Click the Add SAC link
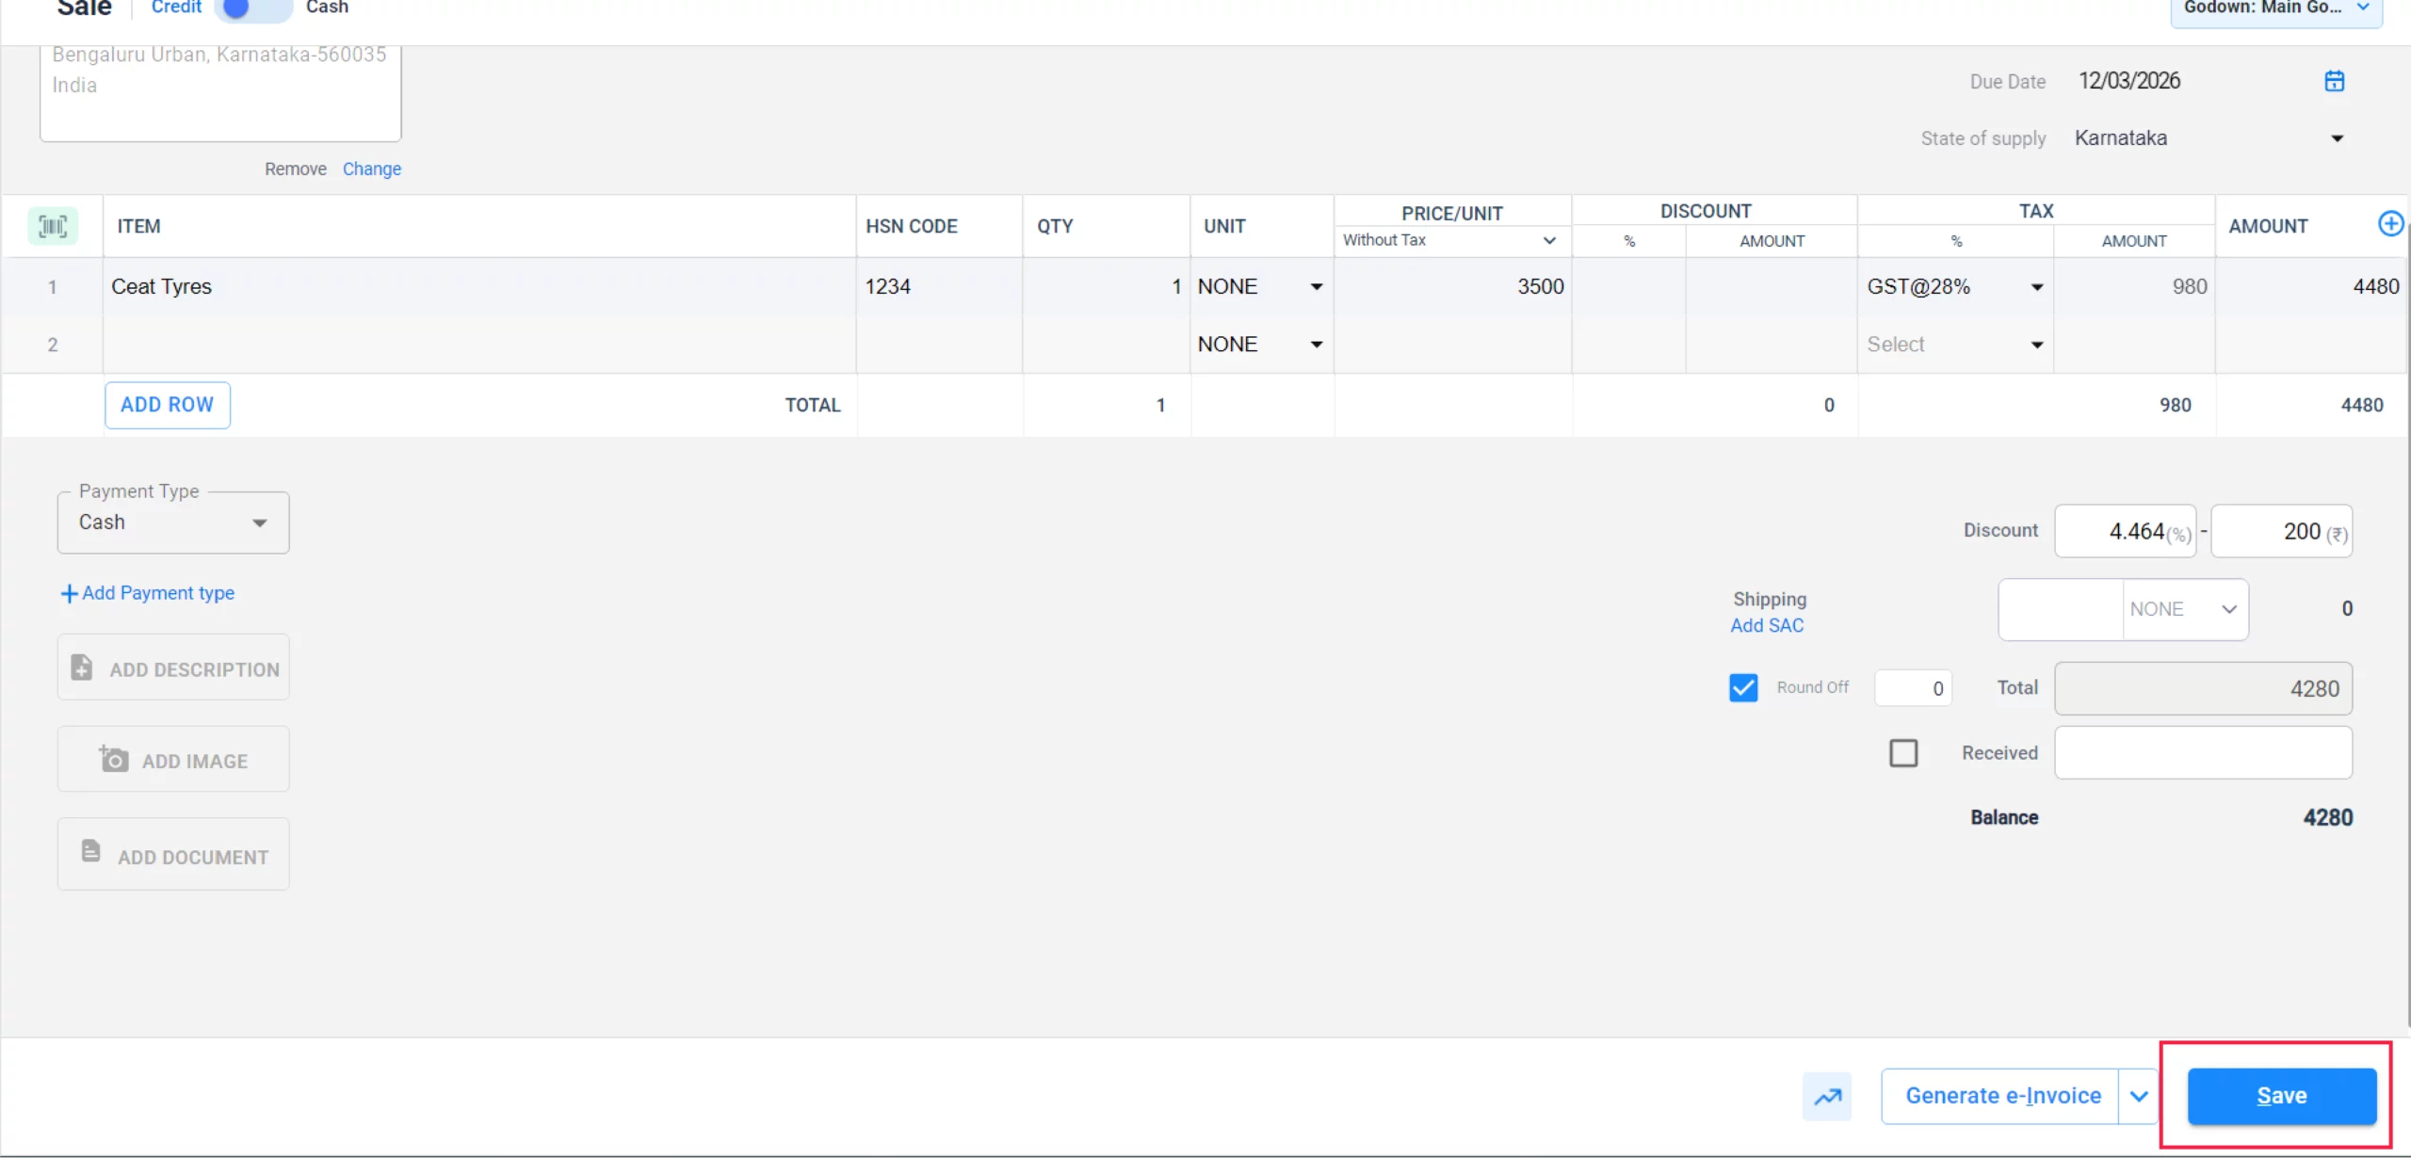2411x1158 pixels. tap(1767, 625)
